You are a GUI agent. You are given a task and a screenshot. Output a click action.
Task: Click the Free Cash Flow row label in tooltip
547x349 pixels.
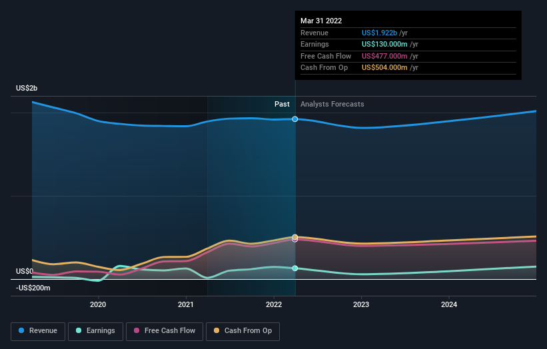326,56
